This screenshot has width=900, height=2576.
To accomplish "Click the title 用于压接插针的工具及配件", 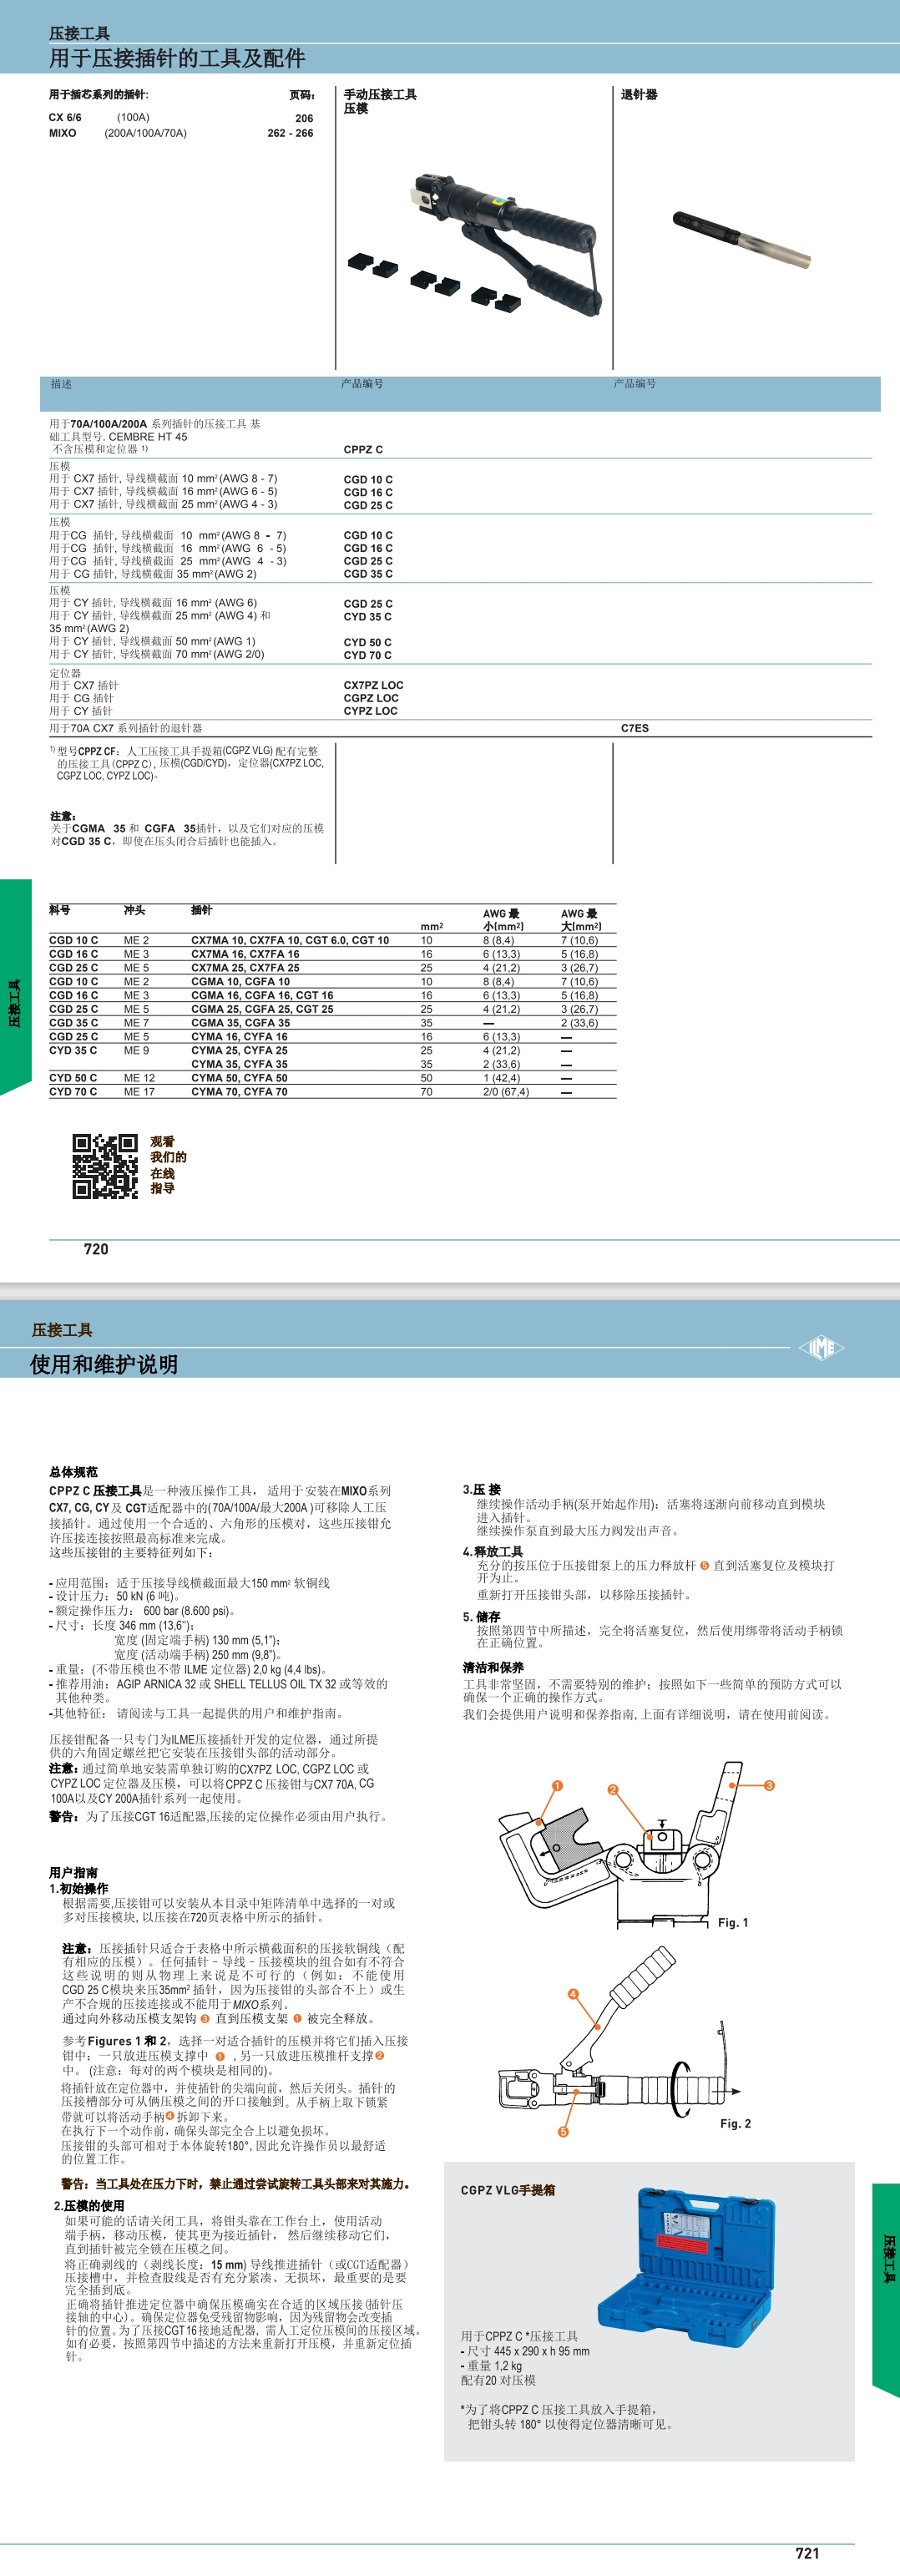I will tap(177, 58).
